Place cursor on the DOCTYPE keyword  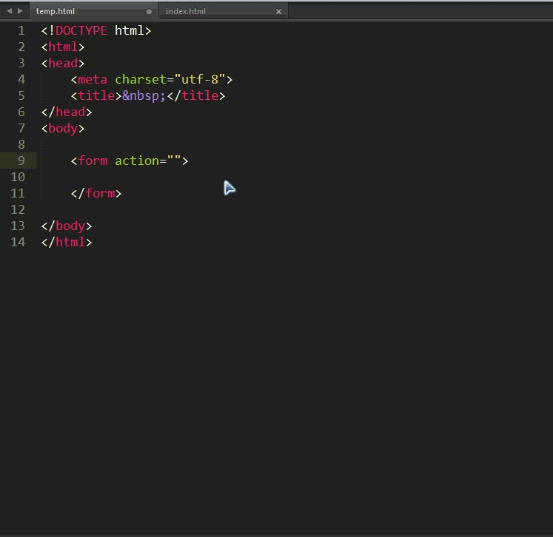click(x=81, y=30)
